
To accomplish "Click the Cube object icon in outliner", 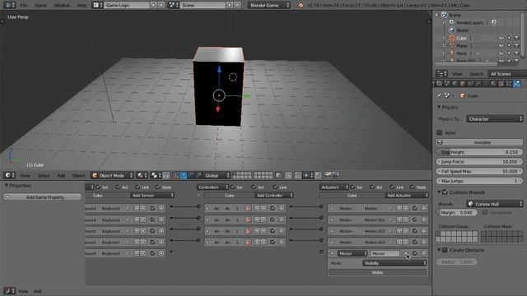I will click(452, 38).
